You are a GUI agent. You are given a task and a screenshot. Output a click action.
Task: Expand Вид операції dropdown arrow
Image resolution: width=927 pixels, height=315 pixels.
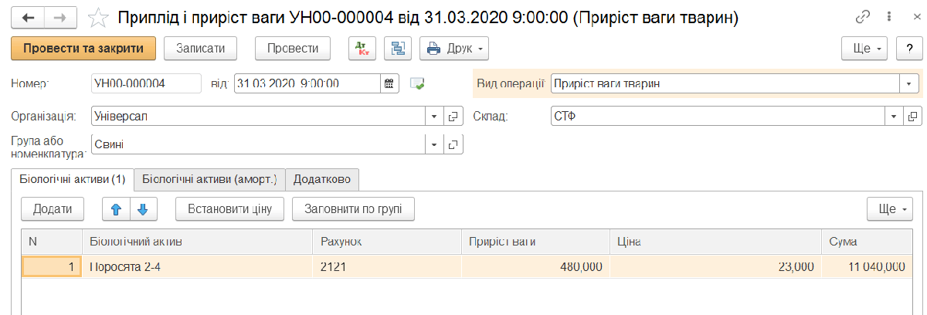click(x=910, y=83)
